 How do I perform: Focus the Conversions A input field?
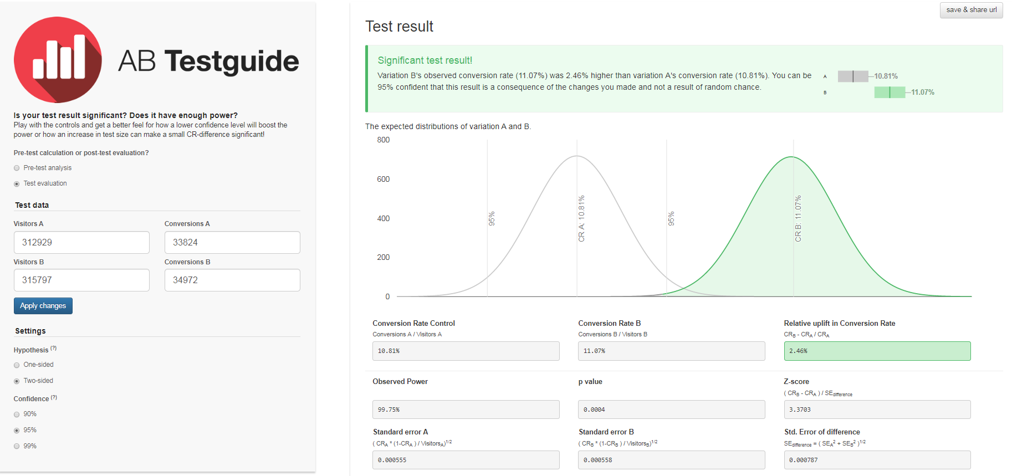(x=232, y=243)
